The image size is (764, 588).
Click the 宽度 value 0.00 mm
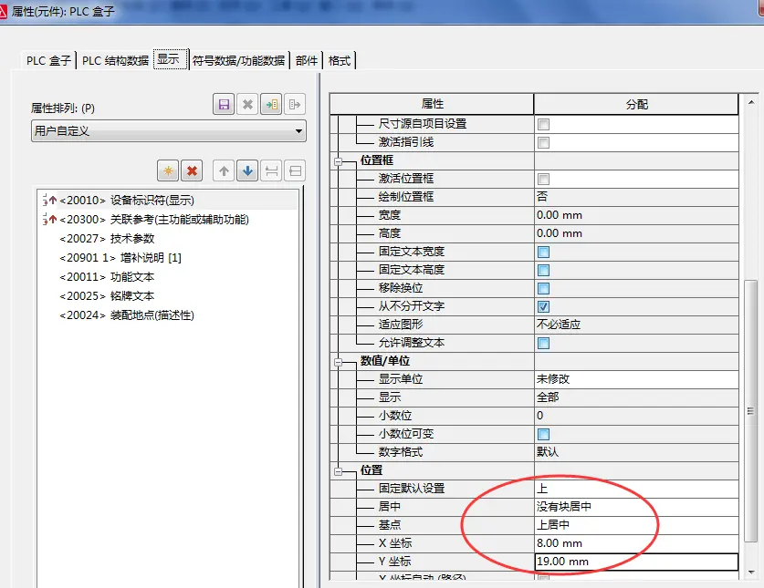point(636,215)
